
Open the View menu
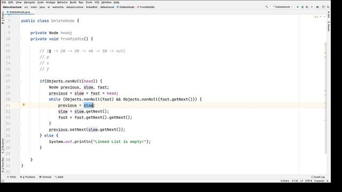[19, 2]
